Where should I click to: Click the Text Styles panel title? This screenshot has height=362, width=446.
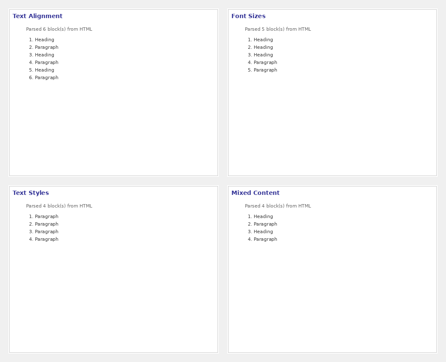(31, 193)
